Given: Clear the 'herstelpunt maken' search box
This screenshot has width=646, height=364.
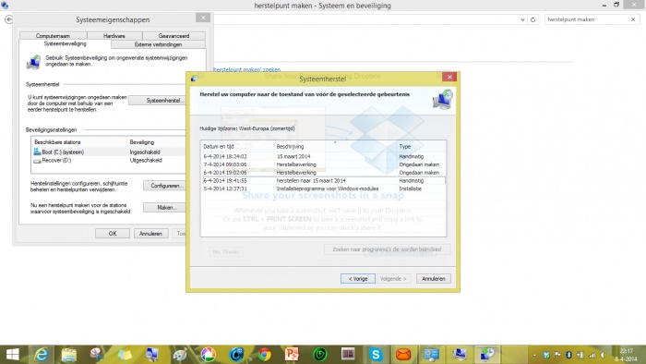Looking at the screenshot, I should pyautogui.click(x=633, y=19).
